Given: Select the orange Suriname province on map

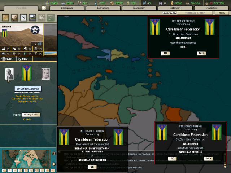Looking at the screenshot, I should coord(174,115).
